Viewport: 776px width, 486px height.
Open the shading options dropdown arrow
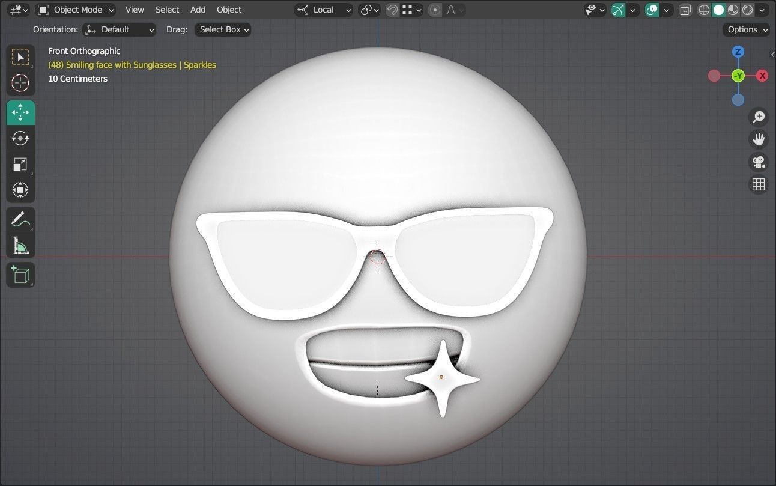click(763, 10)
